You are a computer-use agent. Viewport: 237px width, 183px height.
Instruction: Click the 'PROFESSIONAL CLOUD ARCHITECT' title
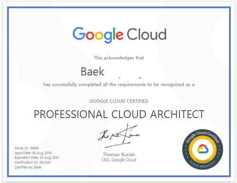pyautogui.click(x=119, y=114)
